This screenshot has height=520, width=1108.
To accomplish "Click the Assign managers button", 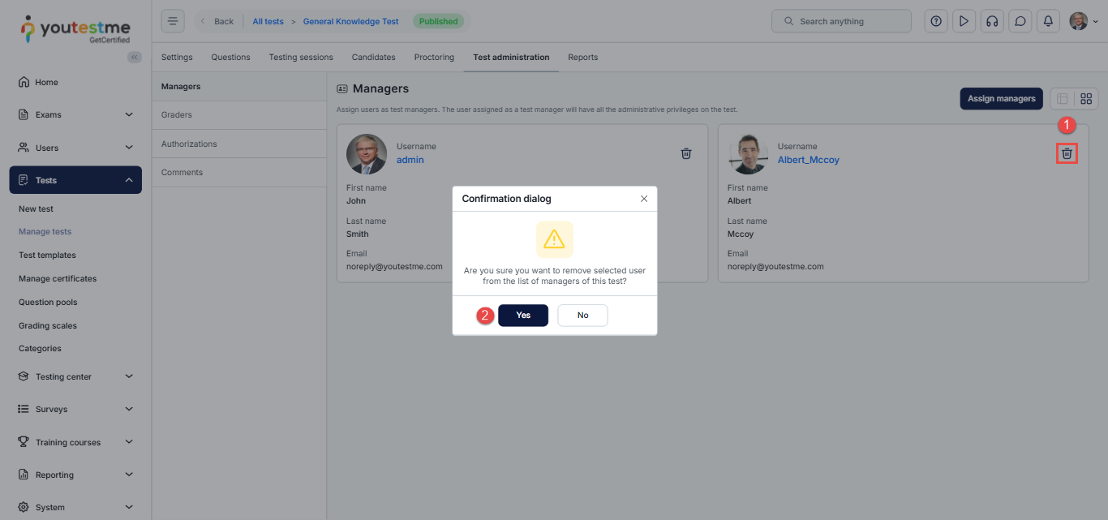I will click(1001, 99).
